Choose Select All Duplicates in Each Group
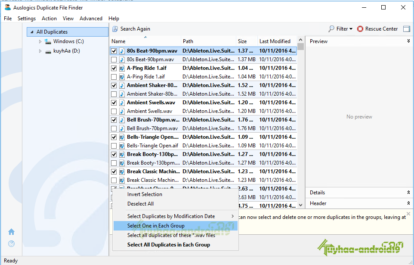Viewport: 414px width, 265px height. point(176,245)
